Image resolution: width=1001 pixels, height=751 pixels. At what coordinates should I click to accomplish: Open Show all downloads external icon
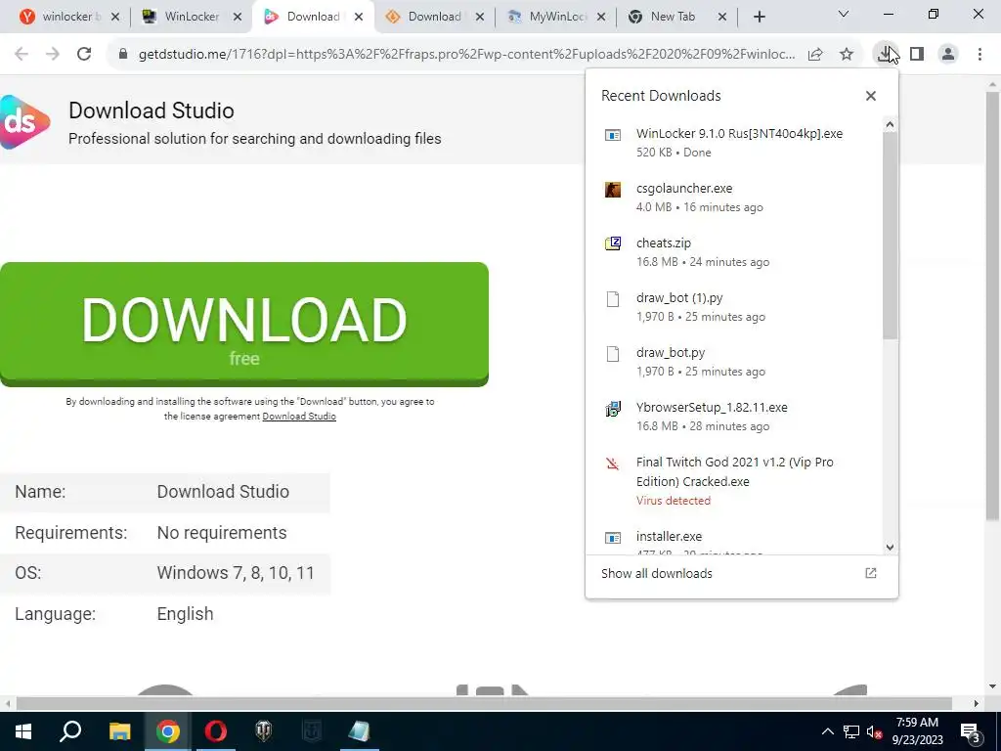(871, 573)
